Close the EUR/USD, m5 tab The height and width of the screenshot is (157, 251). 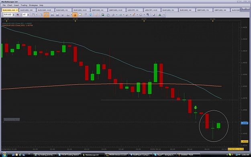(17, 10)
